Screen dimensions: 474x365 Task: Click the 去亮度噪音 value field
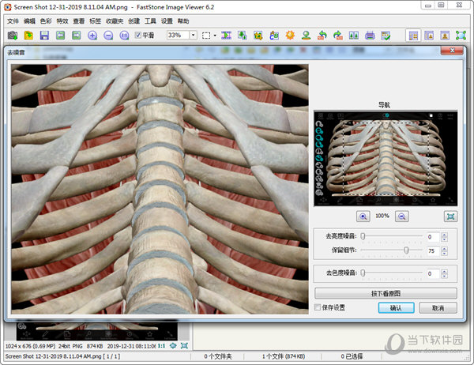coord(433,237)
